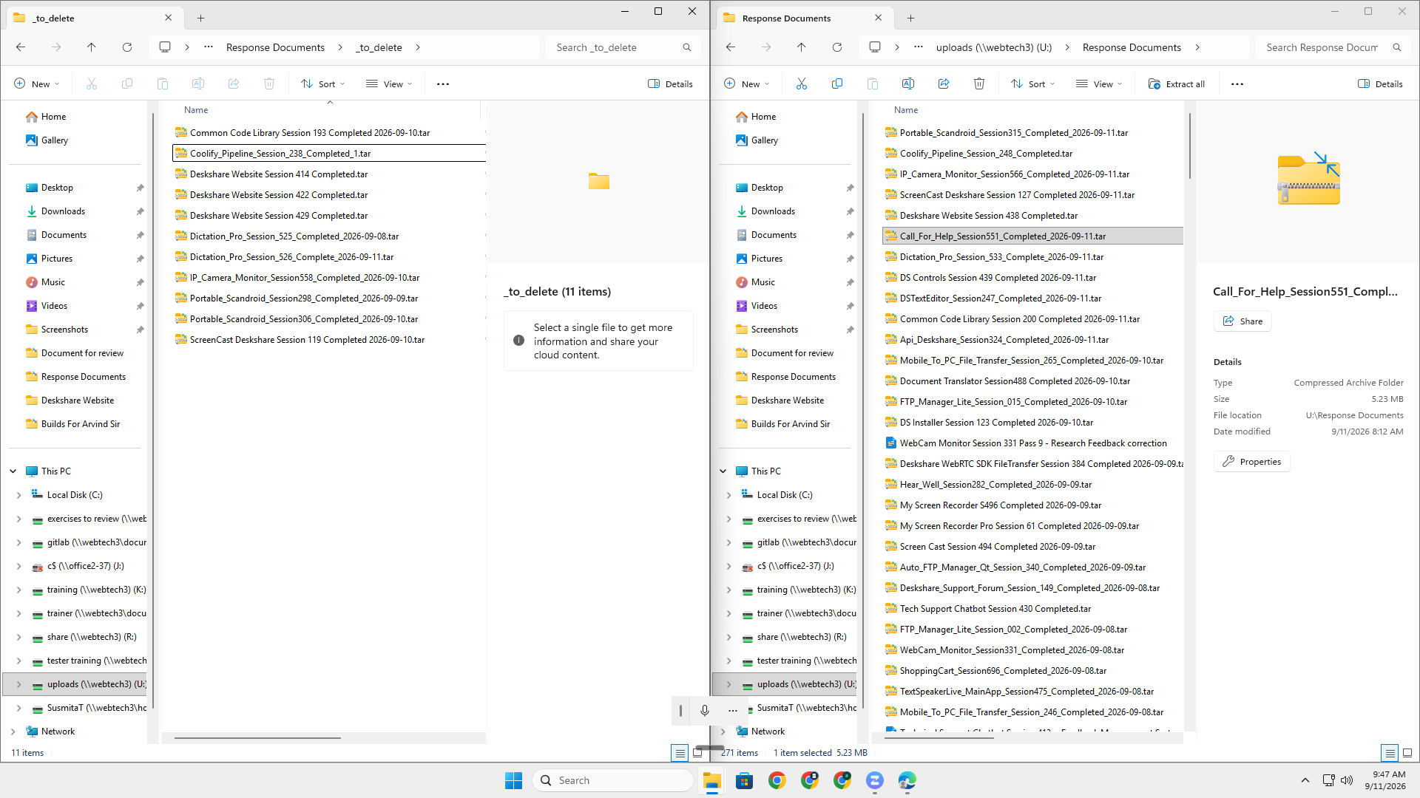Image resolution: width=1420 pixels, height=798 pixels.
Task: Add new tab in Response Documents window
Action: [910, 18]
